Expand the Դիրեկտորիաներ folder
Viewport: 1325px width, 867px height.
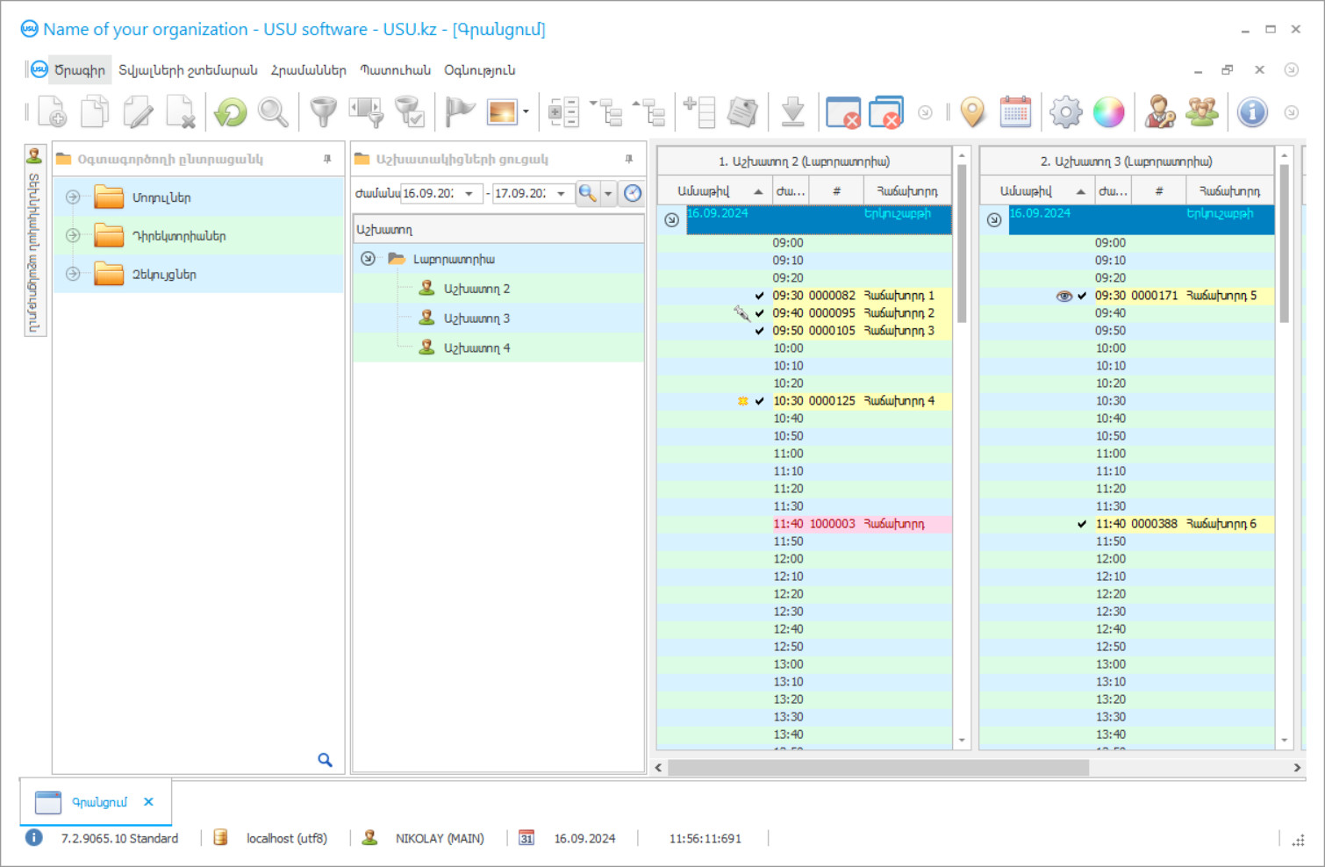pyautogui.click(x=73, y=235)
